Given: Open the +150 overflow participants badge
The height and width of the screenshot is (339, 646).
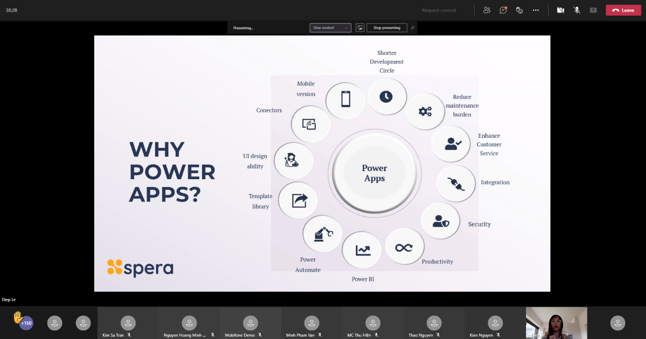Looking at the screenshot, I should pos(27,323).
